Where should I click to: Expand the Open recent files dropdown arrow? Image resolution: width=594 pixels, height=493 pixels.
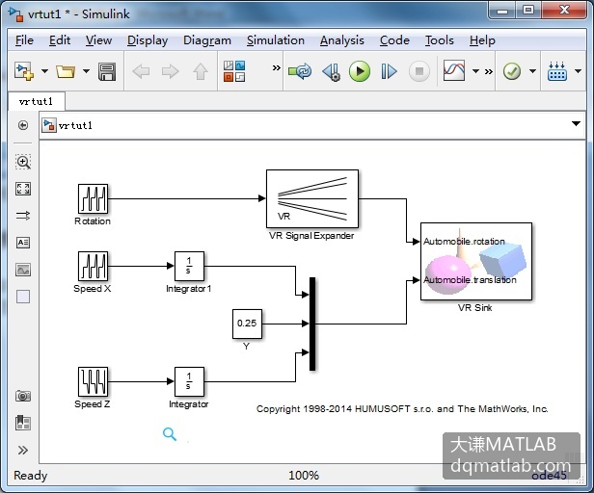tap(87, 71)
